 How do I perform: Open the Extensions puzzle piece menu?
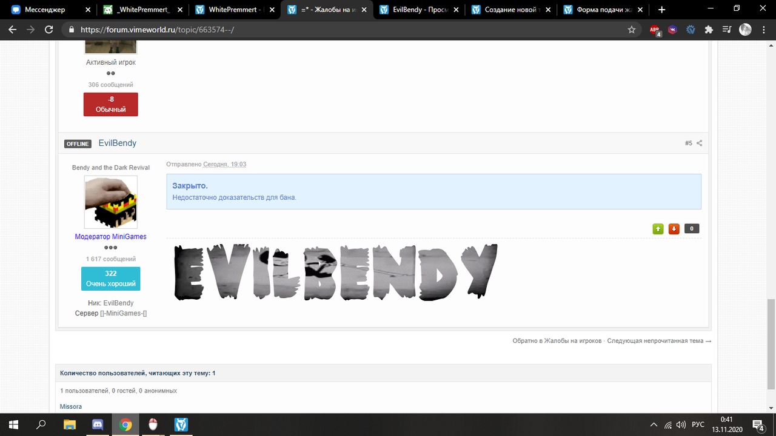(709, 29)
